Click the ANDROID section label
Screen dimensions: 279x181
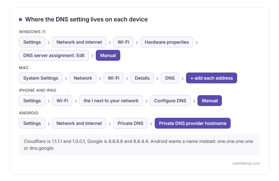pos(29,113)
